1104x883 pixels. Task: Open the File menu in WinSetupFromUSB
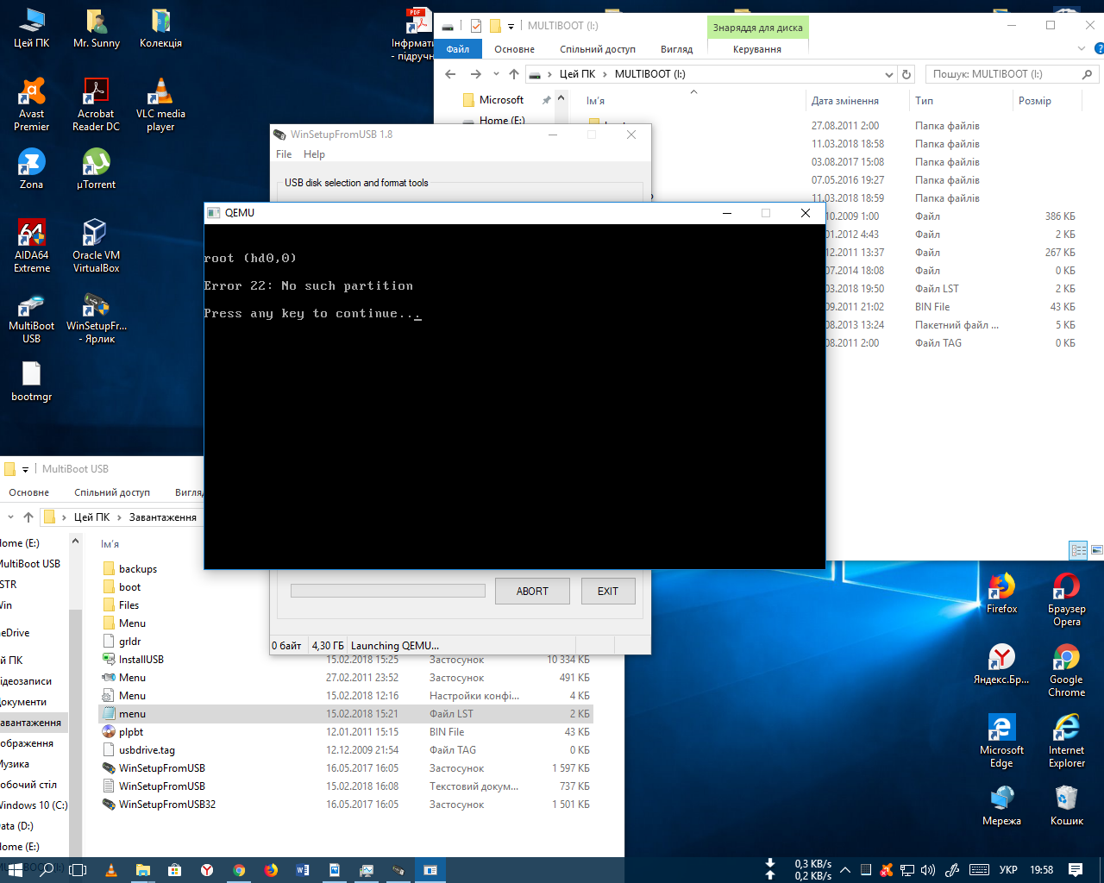tap(284, 154)
